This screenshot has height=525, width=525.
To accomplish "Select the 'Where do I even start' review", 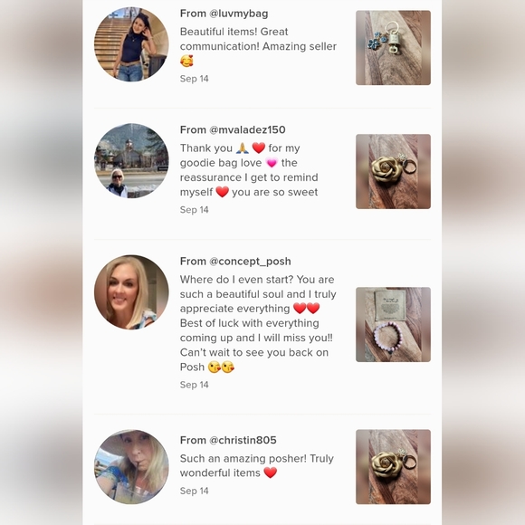I will 258,323.
